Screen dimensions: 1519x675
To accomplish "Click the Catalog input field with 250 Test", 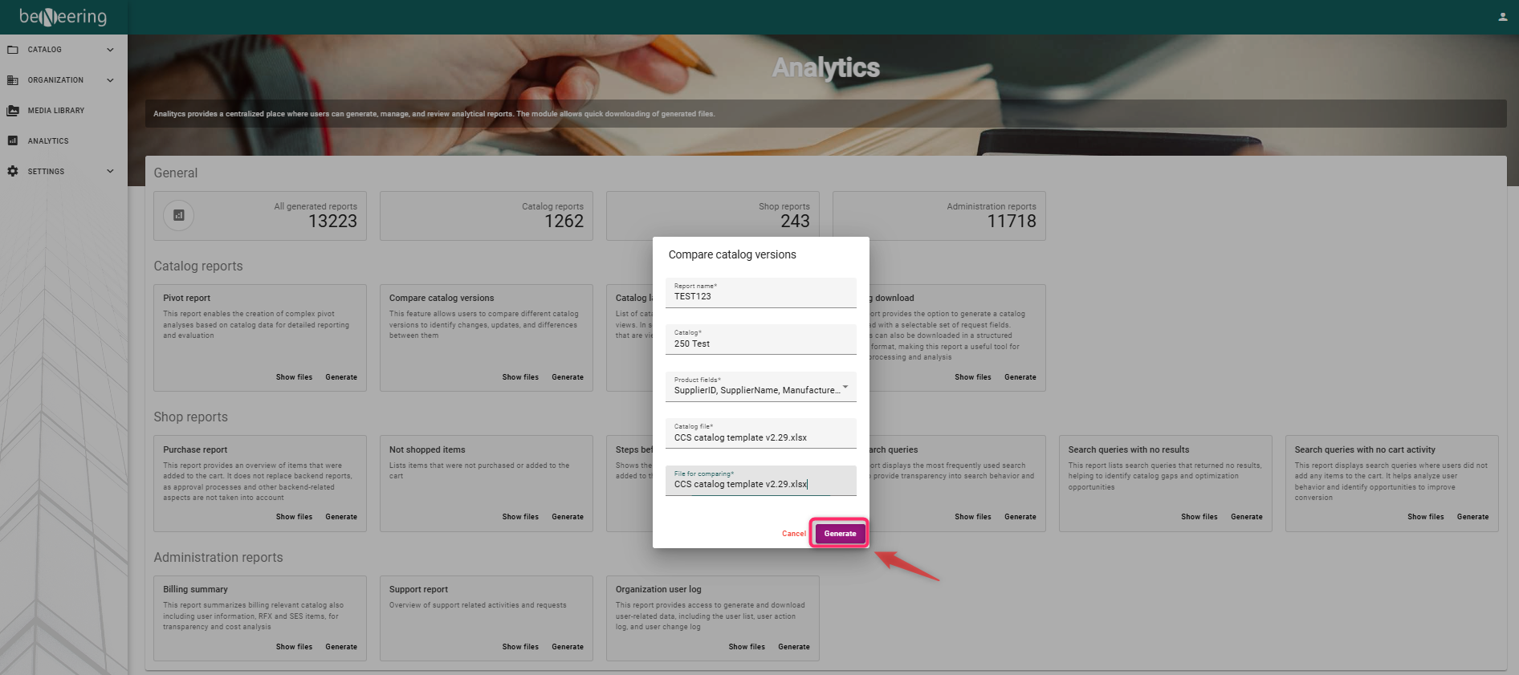I will [x=760, y=343].
